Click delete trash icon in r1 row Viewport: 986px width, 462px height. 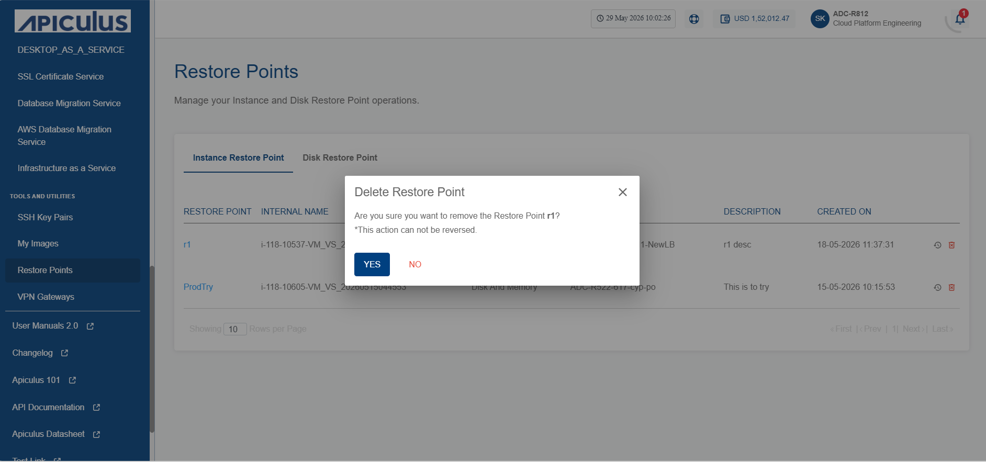click(x=951, y=245)
